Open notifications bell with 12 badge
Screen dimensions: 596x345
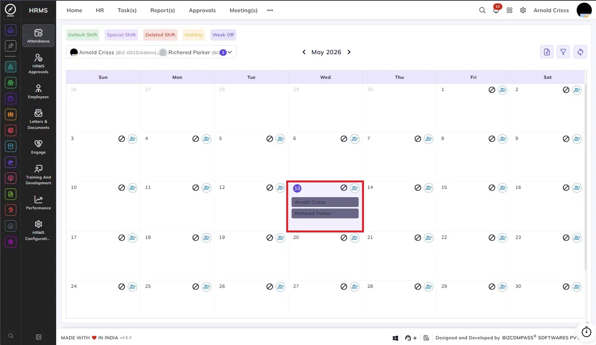(x=496, y=10)
